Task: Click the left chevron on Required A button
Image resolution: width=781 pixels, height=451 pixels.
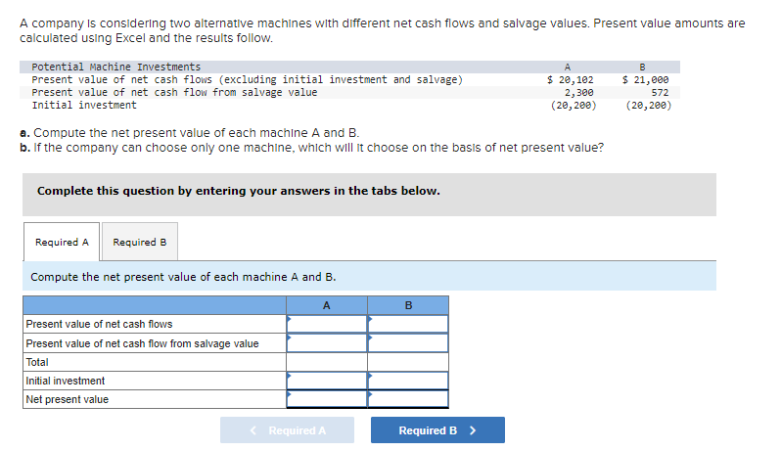Action: point(253,430)
